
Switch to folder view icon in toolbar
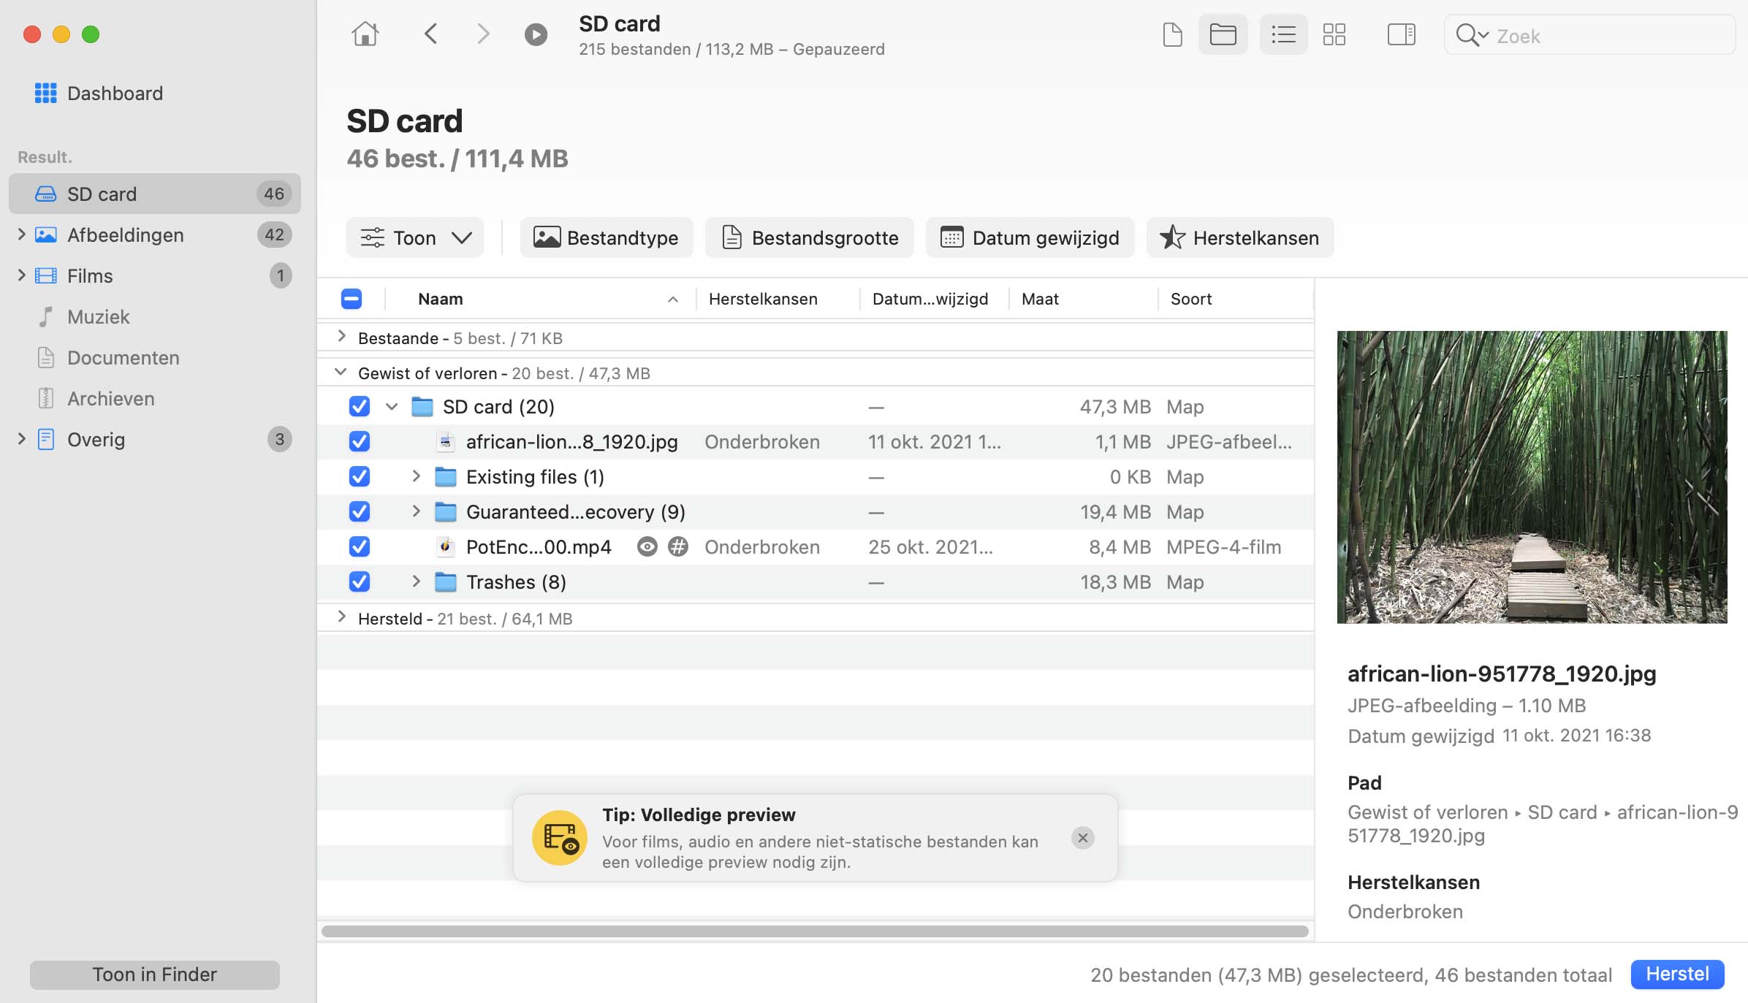1223,34
